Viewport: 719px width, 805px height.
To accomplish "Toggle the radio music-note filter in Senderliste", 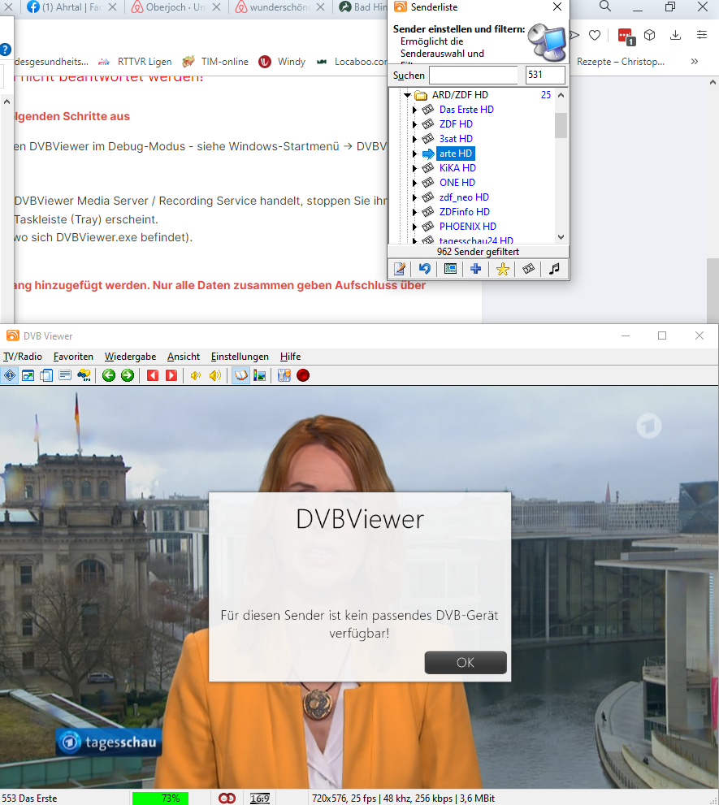I will tap(553, 269).
